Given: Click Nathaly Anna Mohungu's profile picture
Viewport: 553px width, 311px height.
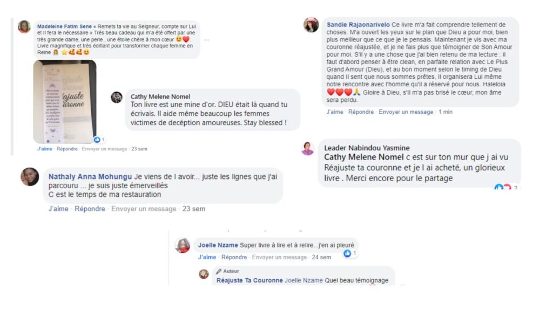Looking at the screenshot, I should click(30, 177).
